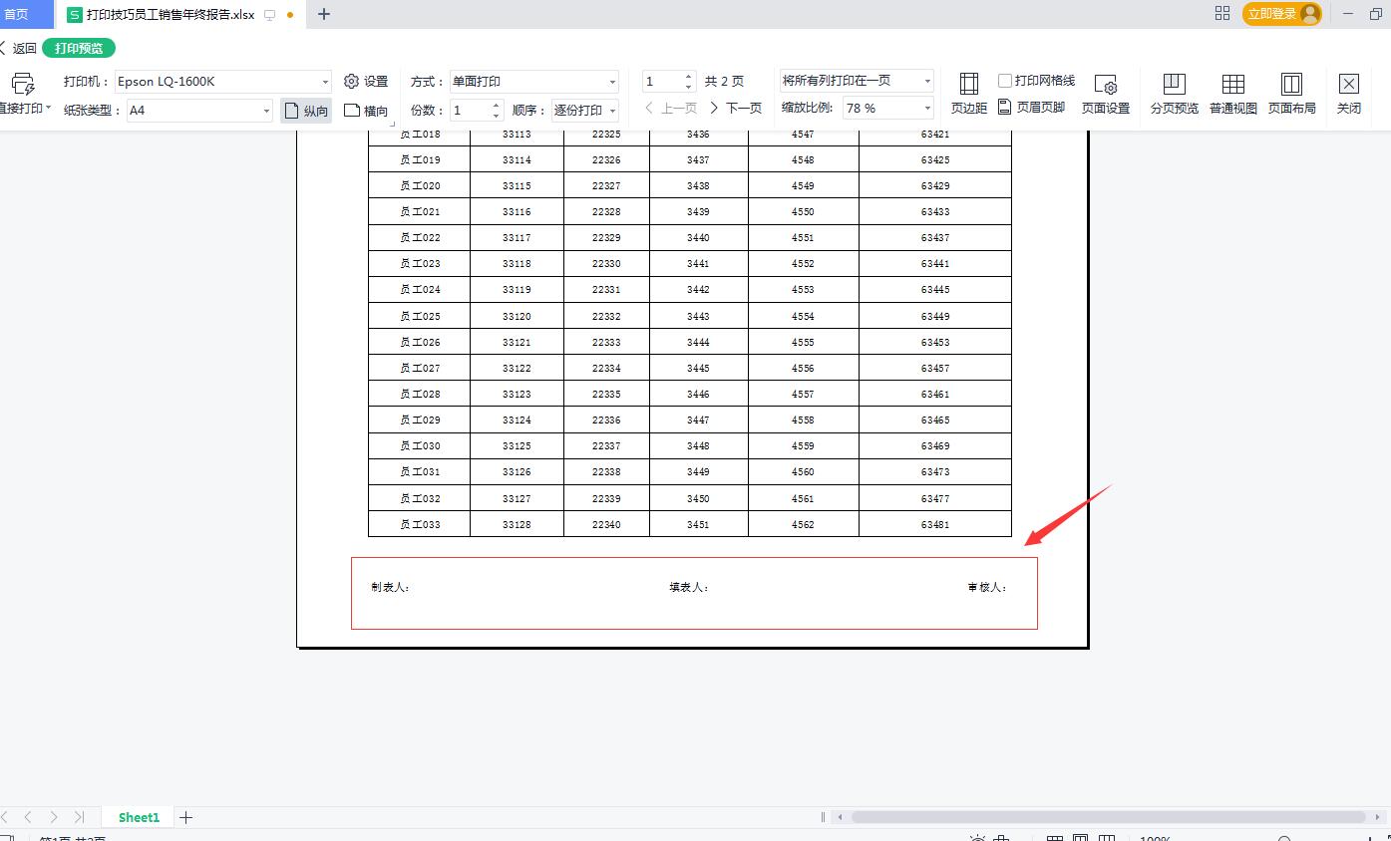Click the 打印预览 green label
This screenshot has width=1391, height=841.
pos(79,48)
